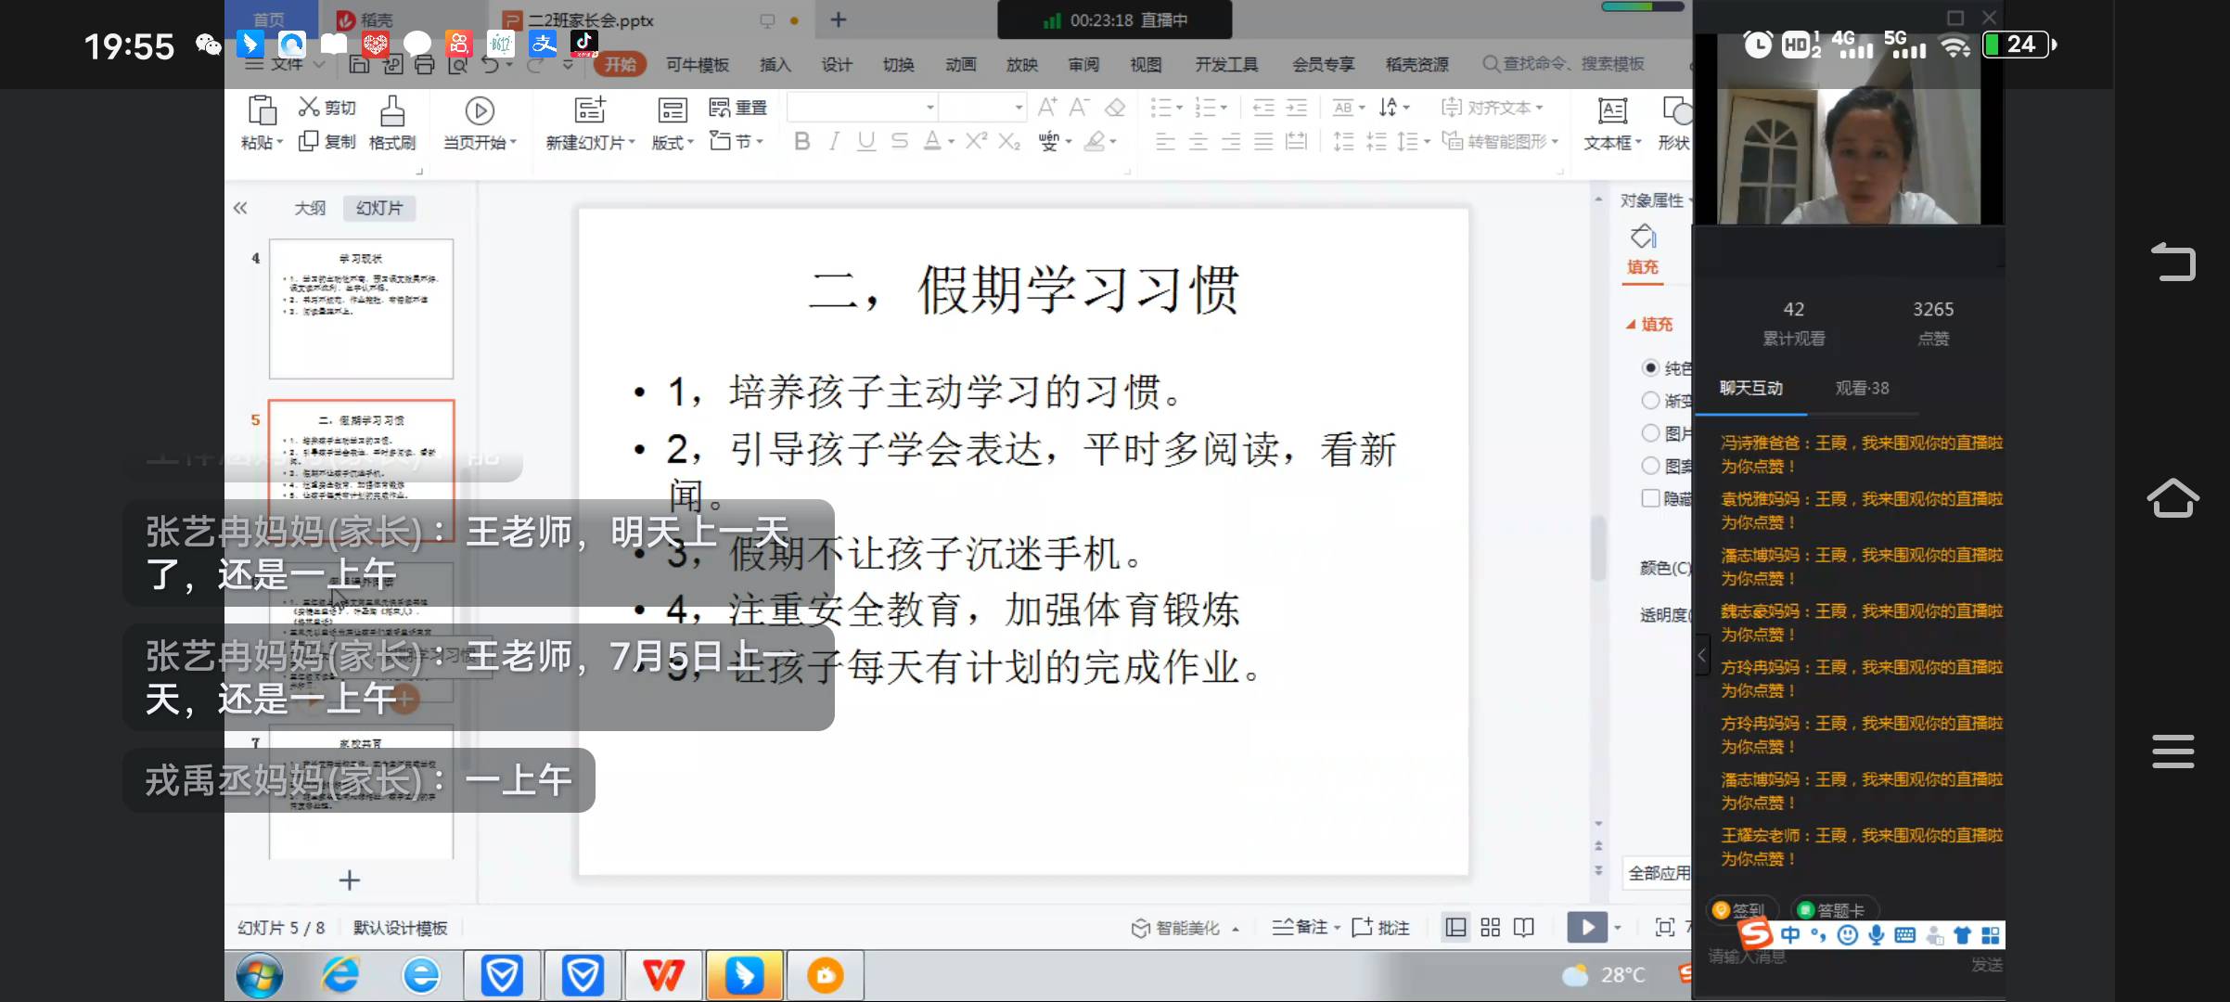This screenshot has width=2230, height=1002.
Task: Switch to the 大纲 outline tab
Action: 310,208
